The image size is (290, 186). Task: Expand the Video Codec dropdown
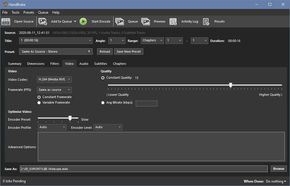point(54,80)
